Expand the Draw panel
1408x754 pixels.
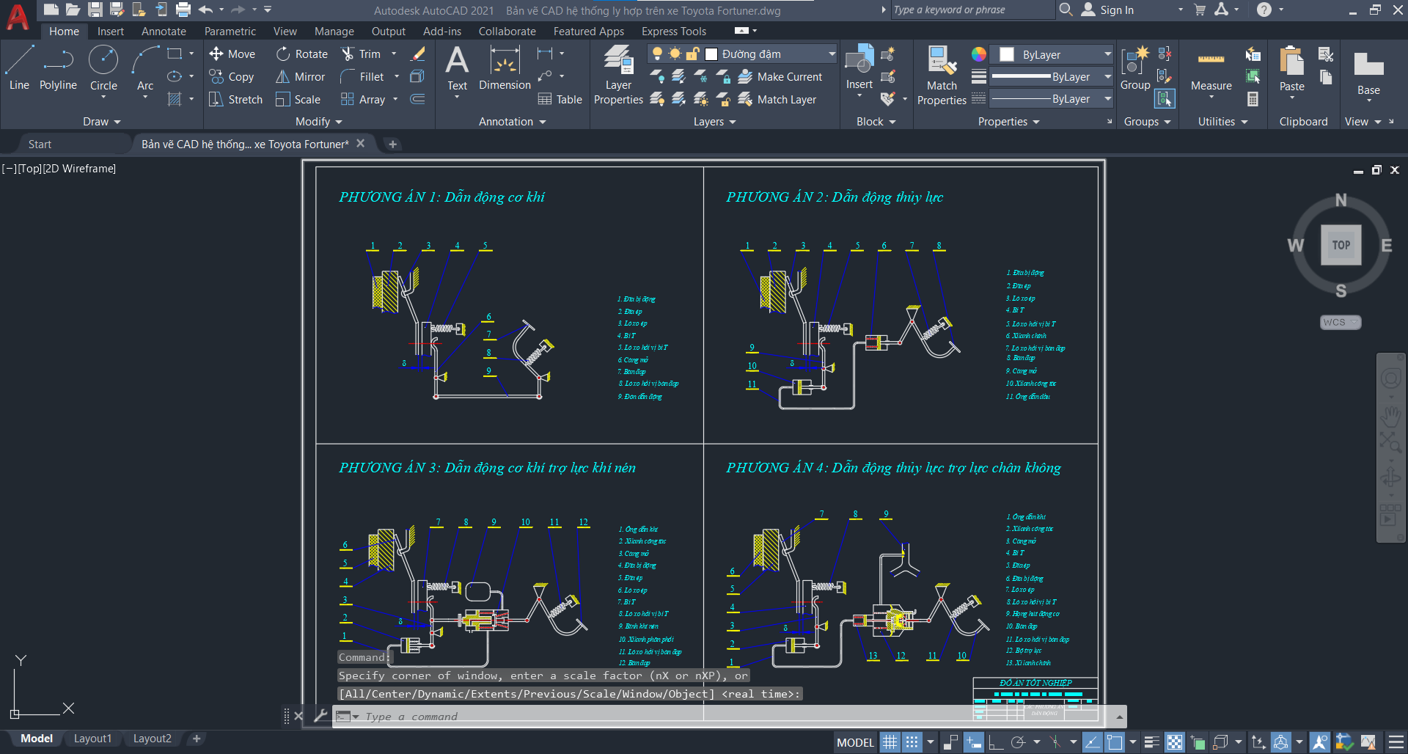click(x=101, y=122)
